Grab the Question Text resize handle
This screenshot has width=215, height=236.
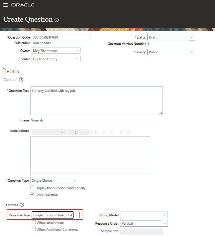[x=161, y=113]
